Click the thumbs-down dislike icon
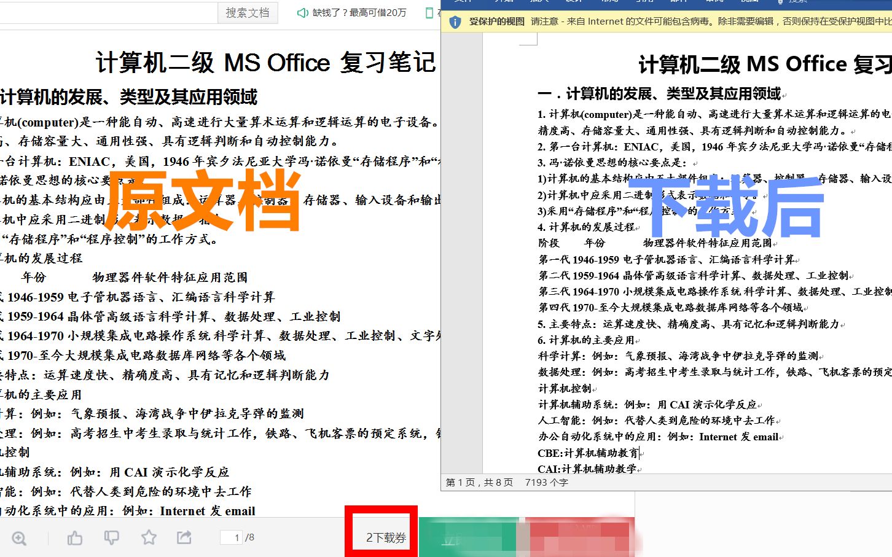The width and height of the screenshot is (892, 557). coord(111,538)
